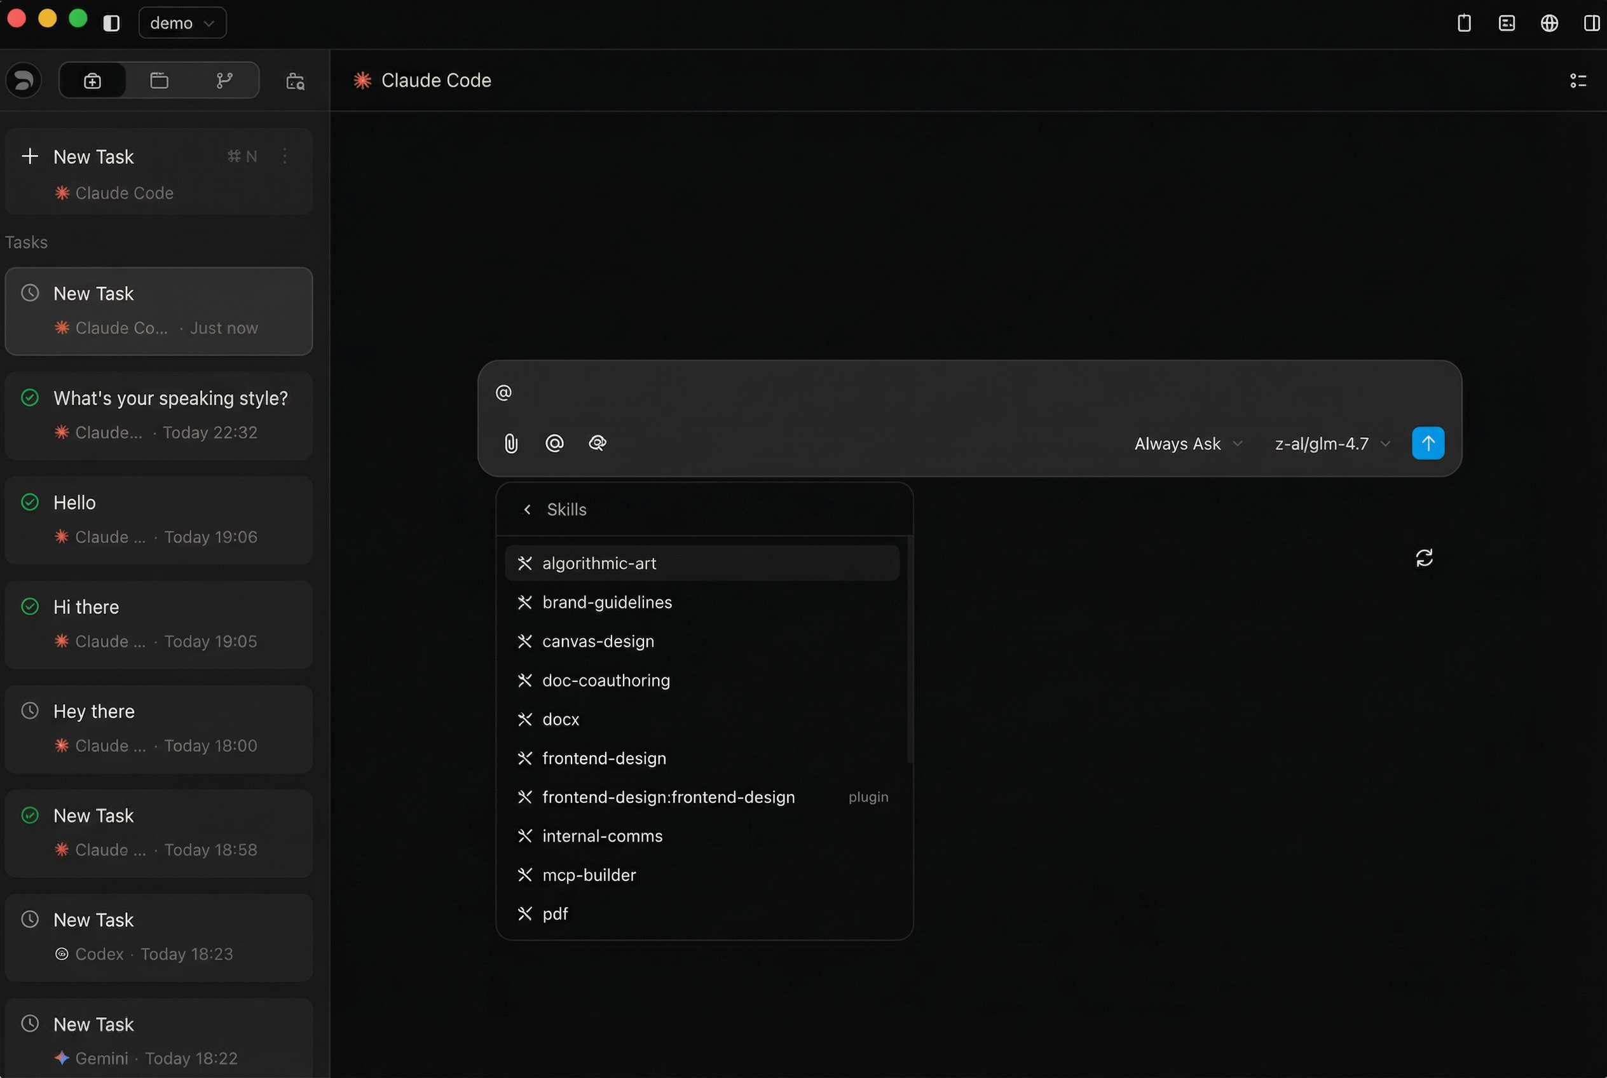Click the skills list scrollbar
1607x1078 pixels.
click(x=909, y=650)
